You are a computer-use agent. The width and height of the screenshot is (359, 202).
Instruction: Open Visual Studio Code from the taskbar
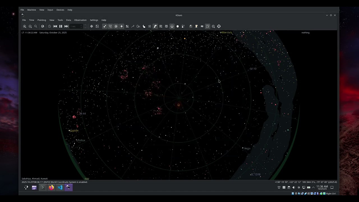click(60, 187)
